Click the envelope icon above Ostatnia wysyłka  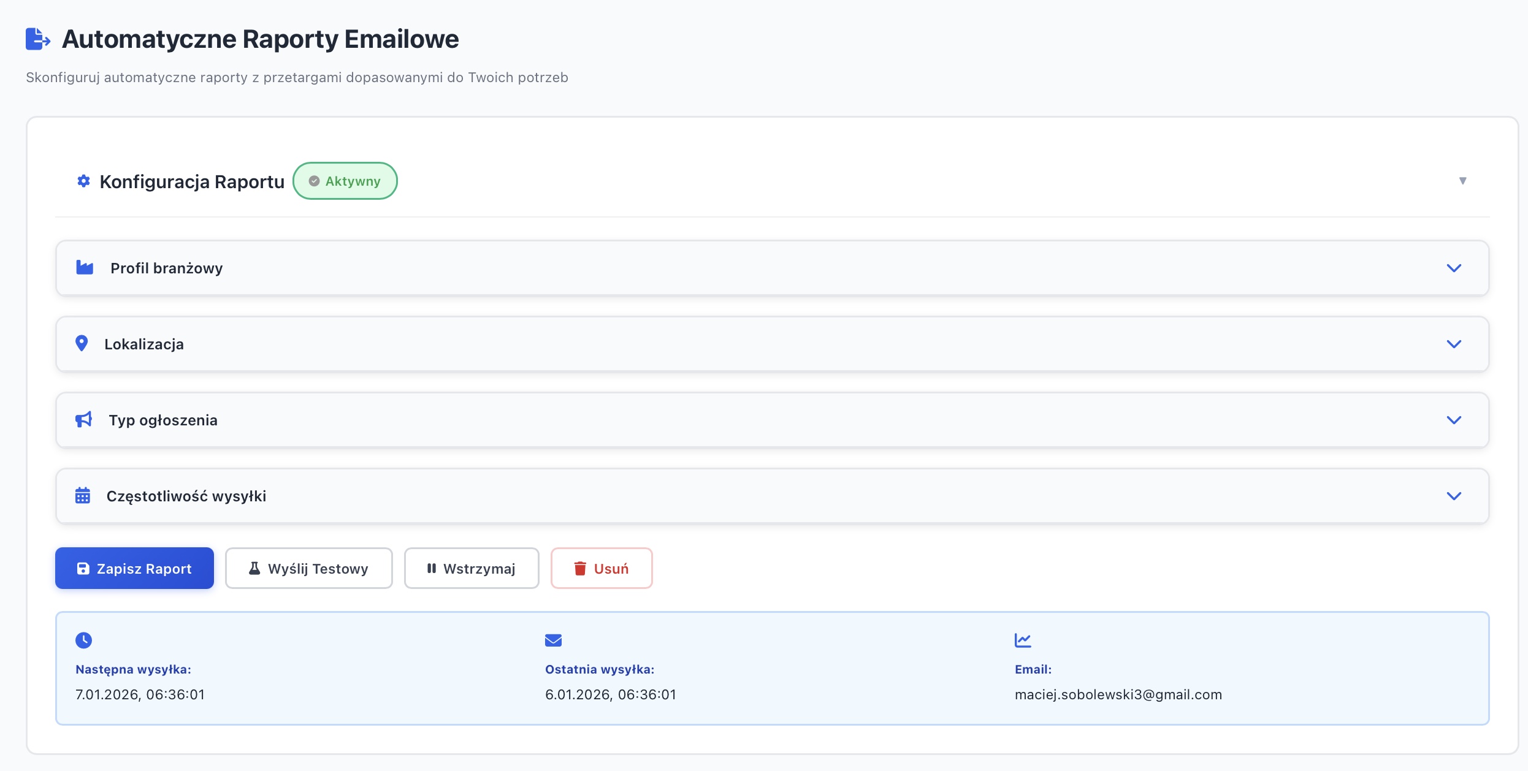[553, 640]
